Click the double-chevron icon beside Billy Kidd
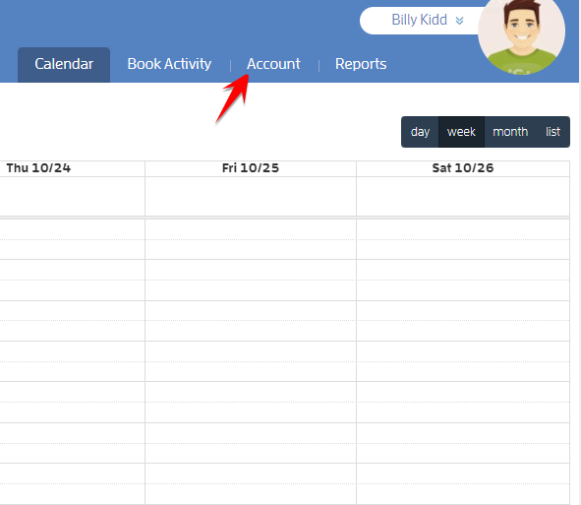This screenshot has width=581, height=505. pos(459,21)
